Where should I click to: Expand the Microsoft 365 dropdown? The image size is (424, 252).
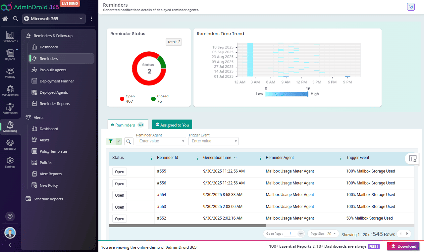[54, 19]
